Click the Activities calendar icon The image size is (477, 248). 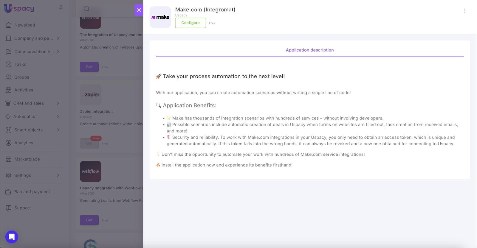coord(9,90)
